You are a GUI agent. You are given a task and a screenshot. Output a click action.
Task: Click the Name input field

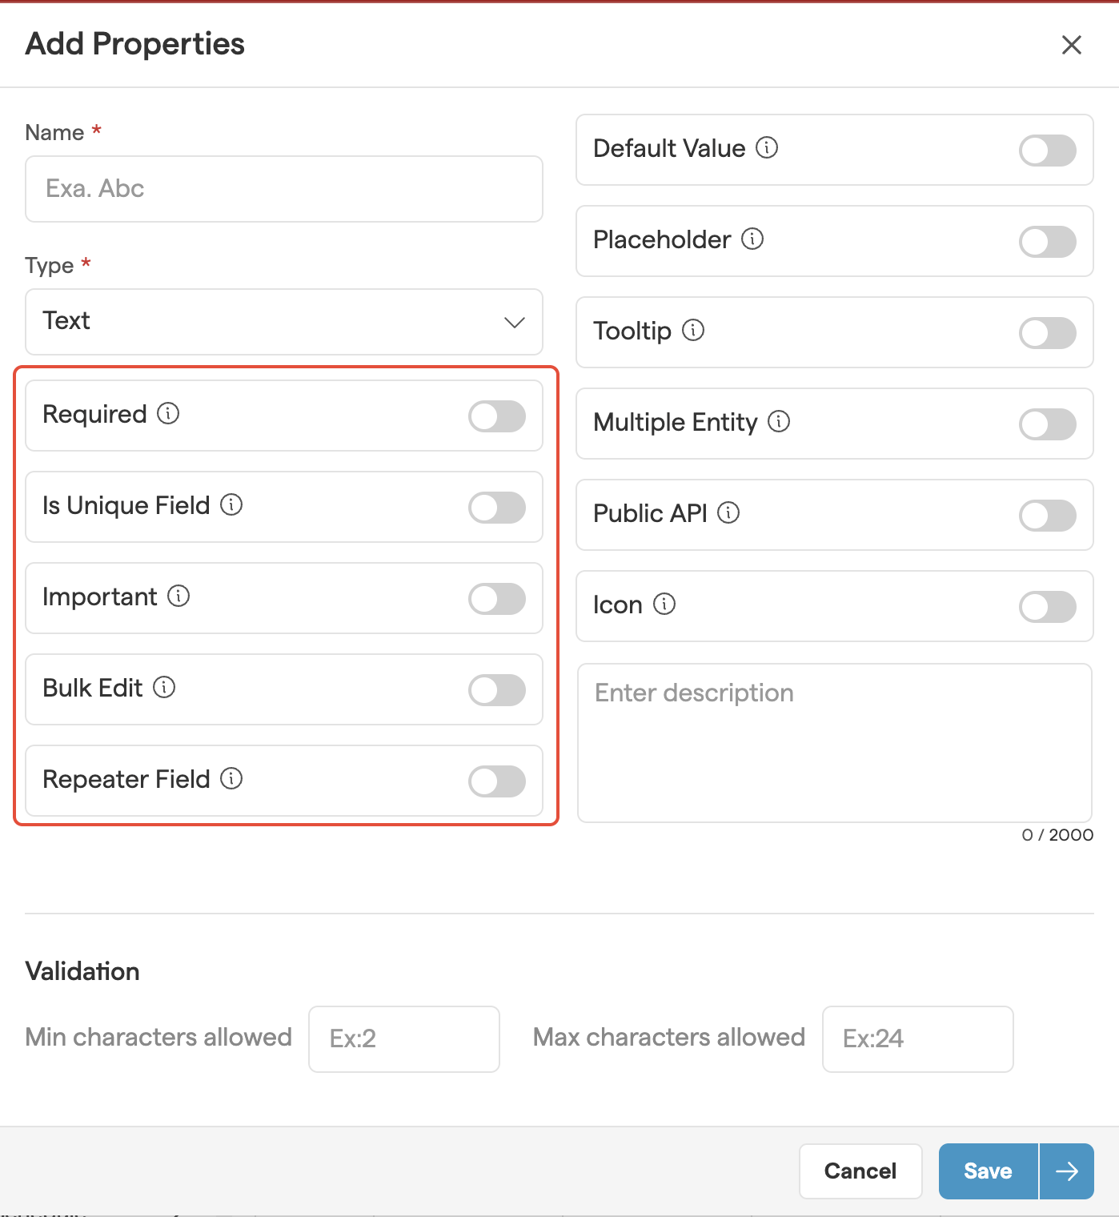(x=284, y=189)
